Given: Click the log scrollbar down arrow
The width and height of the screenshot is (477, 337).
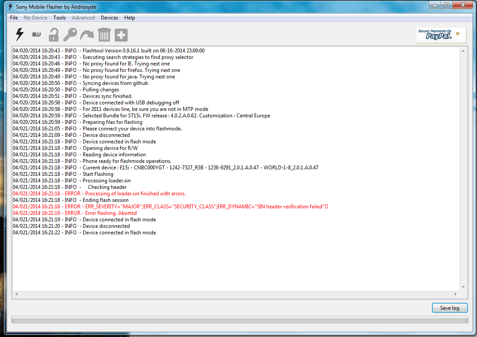Looking at the screenshot, I should [463, 287].
